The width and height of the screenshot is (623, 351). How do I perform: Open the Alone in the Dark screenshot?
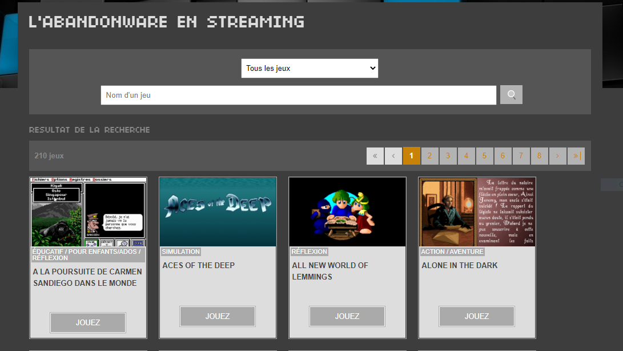[x=477, y=212]
